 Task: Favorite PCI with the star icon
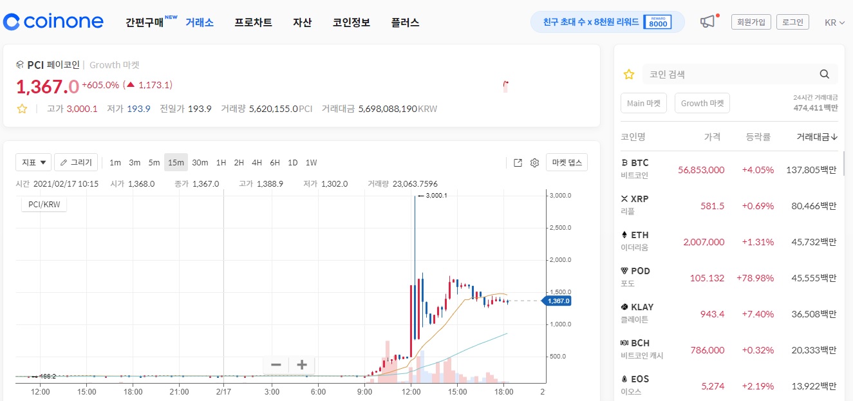tap(22, 109)
